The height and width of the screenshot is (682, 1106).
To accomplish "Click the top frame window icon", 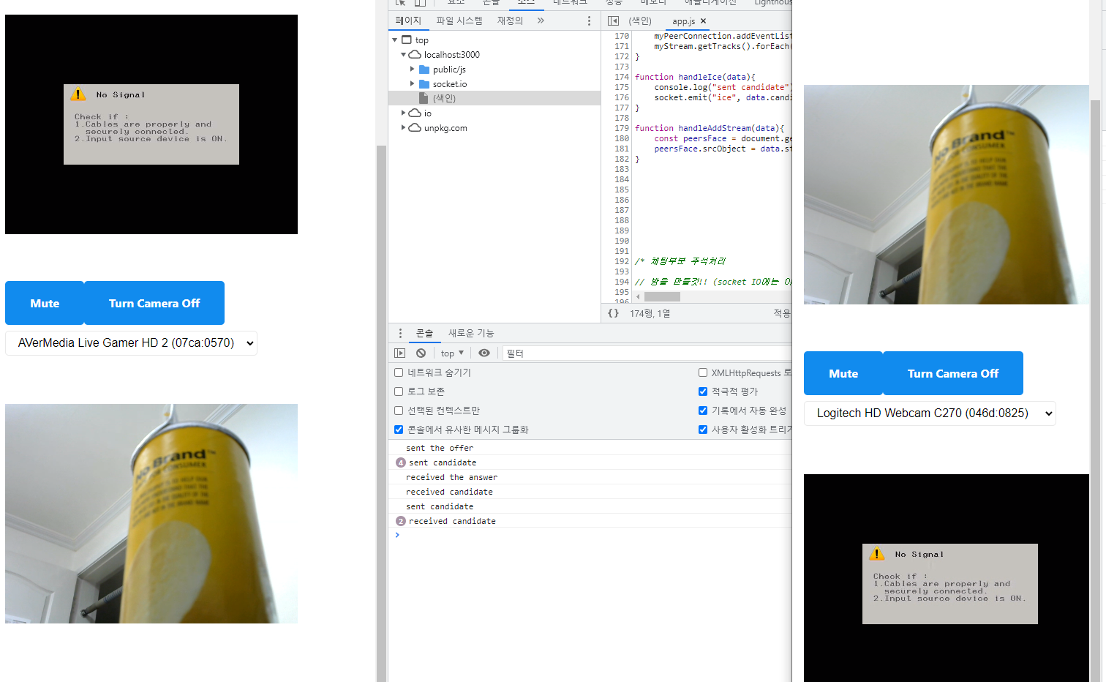I will (407, 40).
